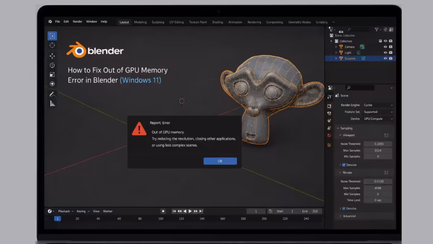Hide the Light with its eye icon
This screenshot has width=433, height=244.
point(385,53)
